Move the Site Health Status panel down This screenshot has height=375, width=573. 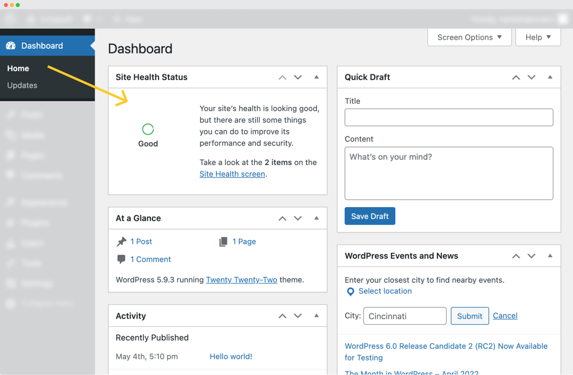point(298,77)
